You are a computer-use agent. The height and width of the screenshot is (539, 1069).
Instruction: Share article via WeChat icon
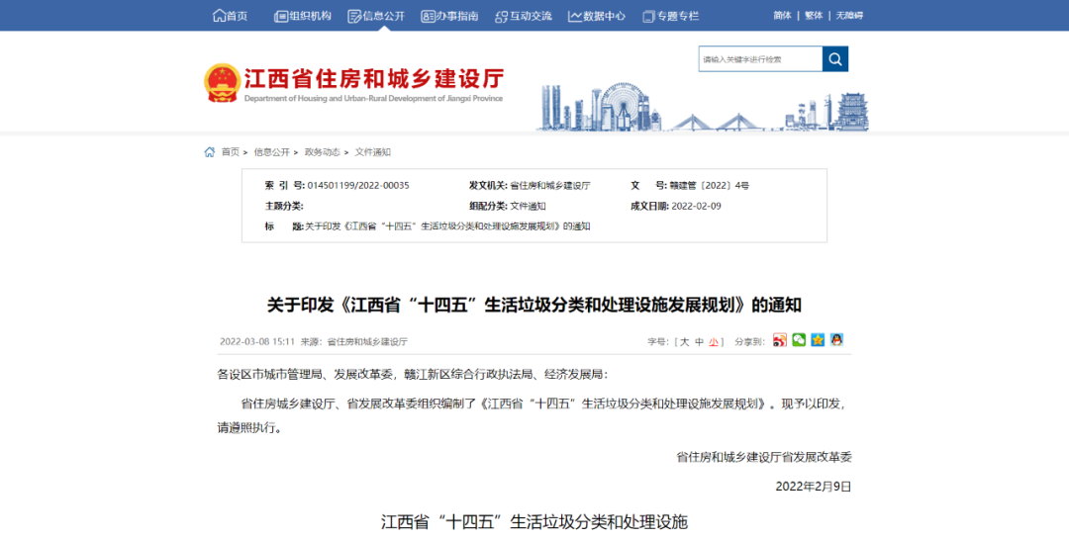799,340
